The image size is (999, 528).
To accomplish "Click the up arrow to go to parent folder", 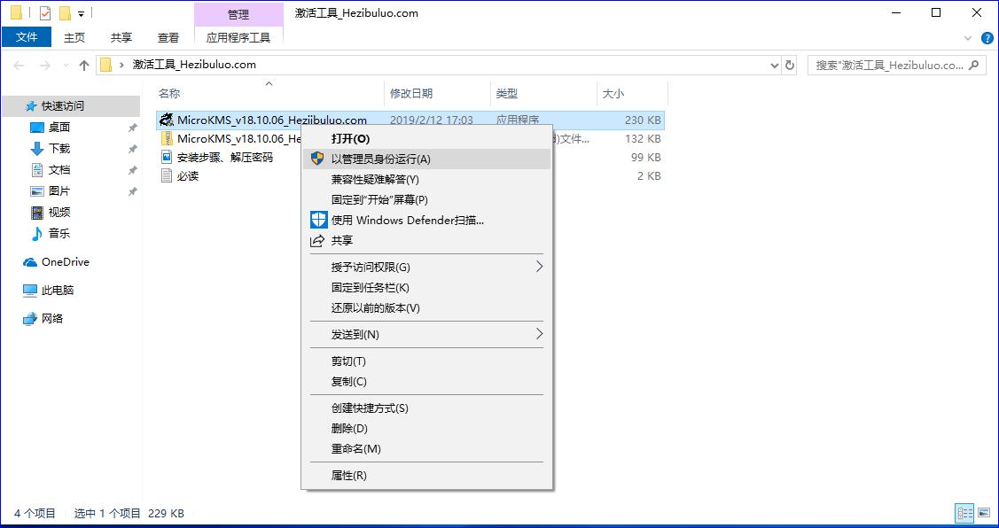I will (84, 65).
